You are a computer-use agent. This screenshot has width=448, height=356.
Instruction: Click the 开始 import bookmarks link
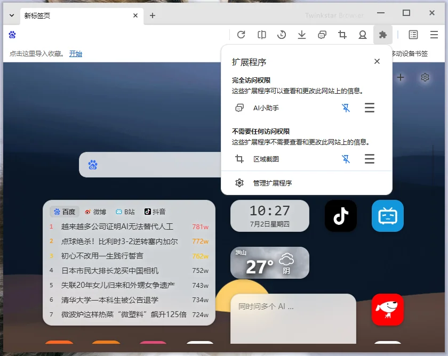(x=75, y=54)
